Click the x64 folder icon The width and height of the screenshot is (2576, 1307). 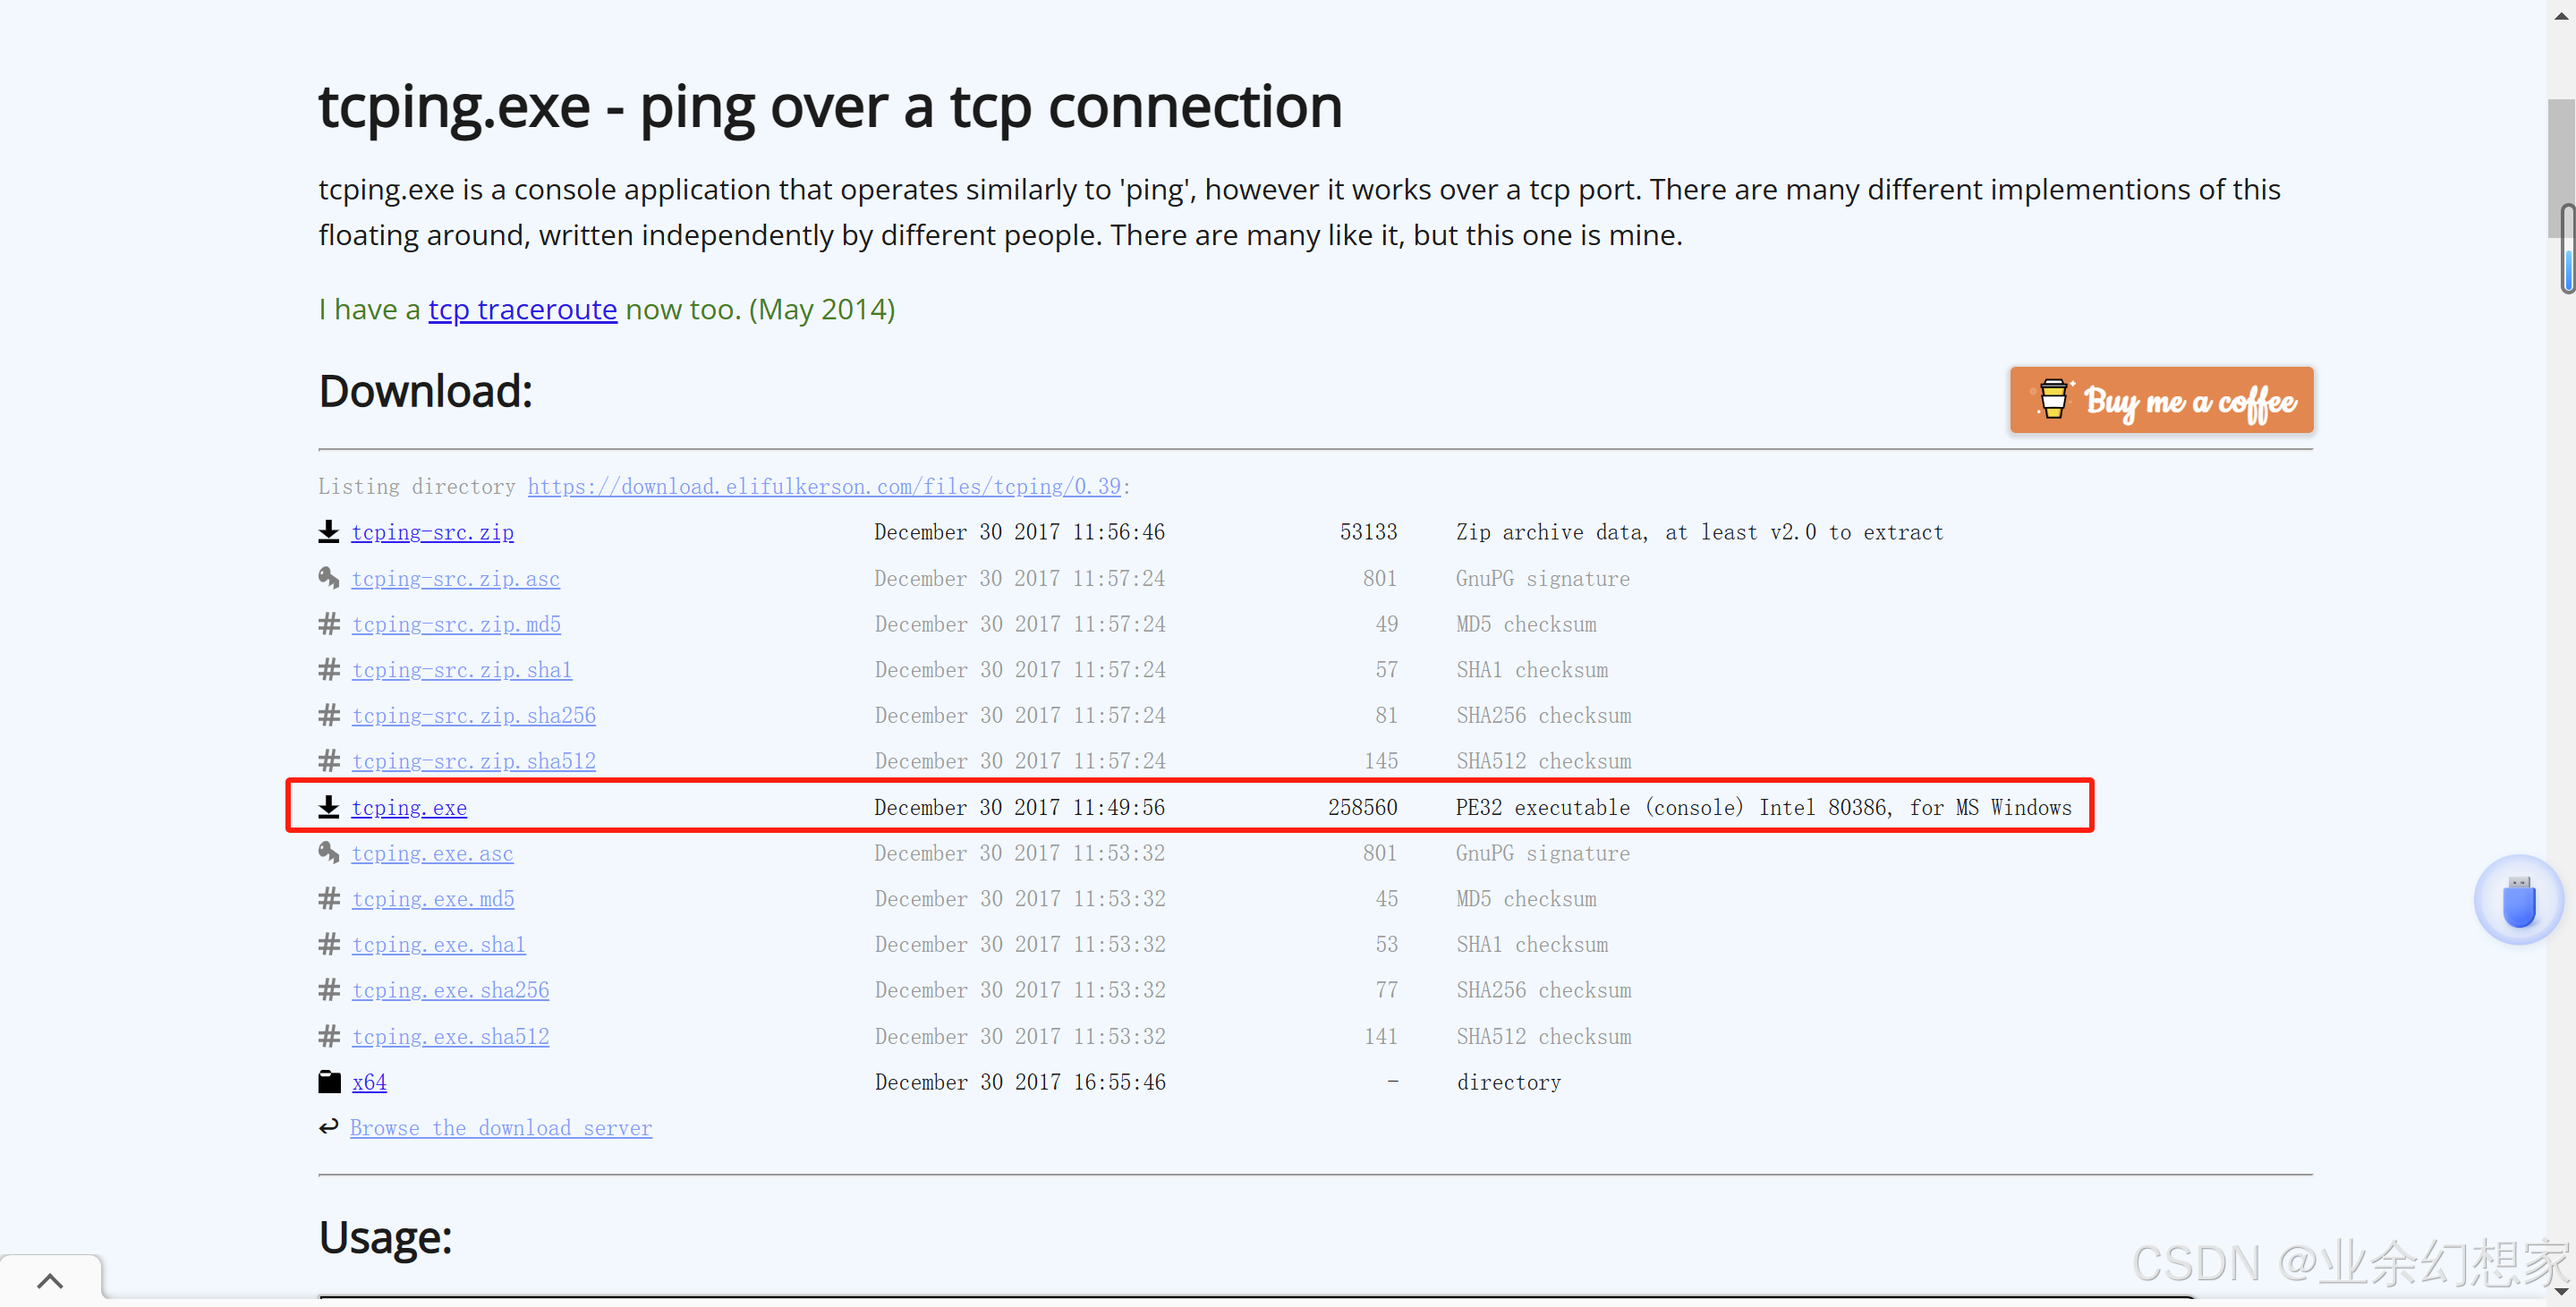pos(329,1082)
